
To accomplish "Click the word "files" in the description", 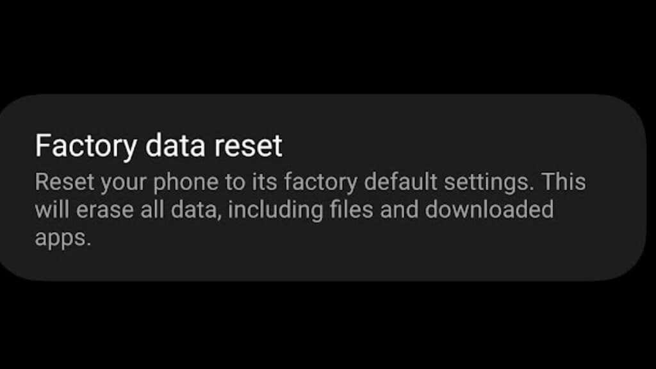I will 351,209.
